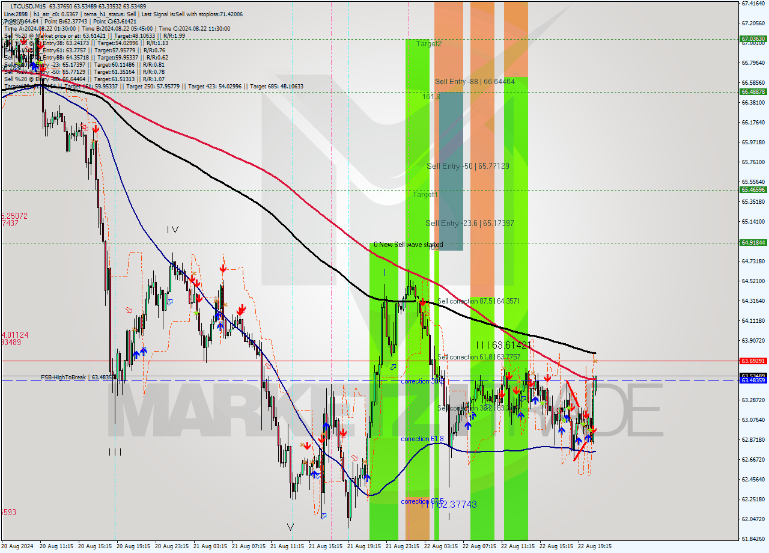This screenshot has height=553, width=769.
Task: Click '22 Aug 07:15' on the time axis
Action: pos(479,546)
